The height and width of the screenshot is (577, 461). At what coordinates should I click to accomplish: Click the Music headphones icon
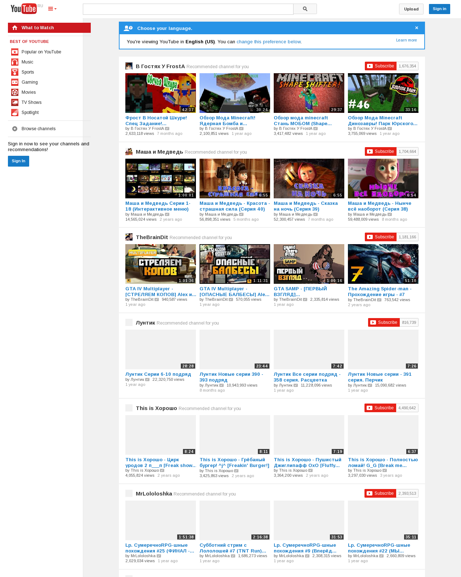tap(15, 62)
